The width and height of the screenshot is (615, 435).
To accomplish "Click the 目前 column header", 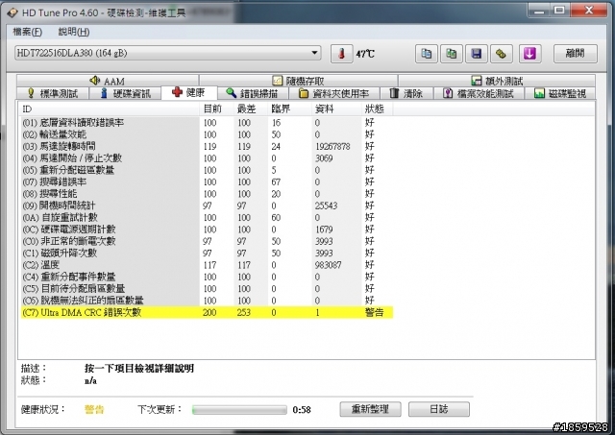I will point(216,109).
